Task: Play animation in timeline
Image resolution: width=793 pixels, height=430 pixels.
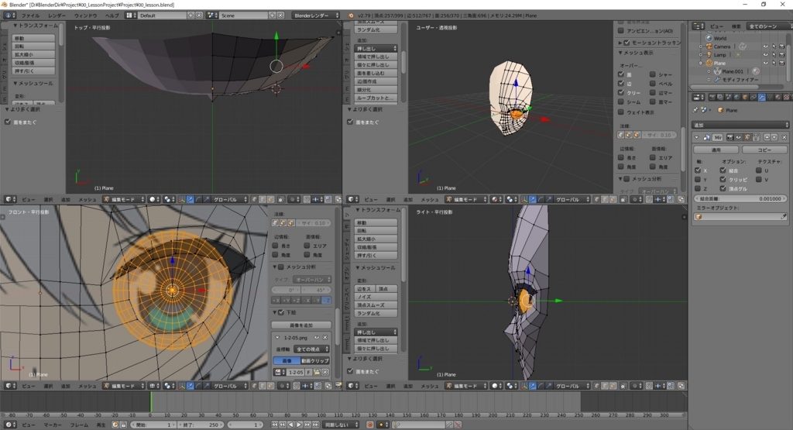Action: pyautogui.click(x=299, y=425)
